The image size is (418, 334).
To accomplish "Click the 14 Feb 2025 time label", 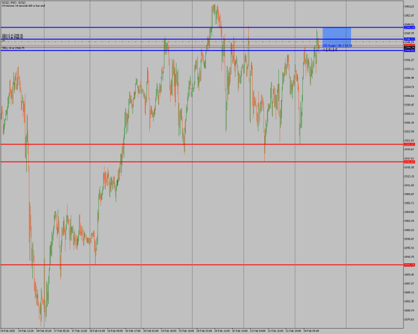I will pyautogui.click(x=8, y=331).
